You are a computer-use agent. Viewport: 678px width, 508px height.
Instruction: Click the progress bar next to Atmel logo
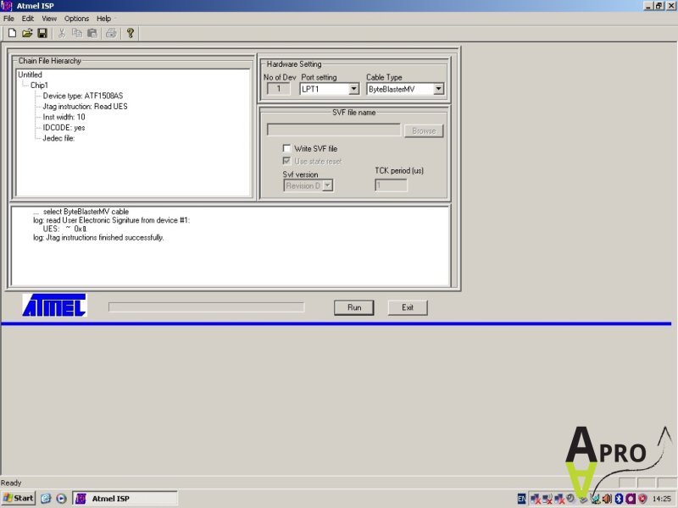click(206, 307)
